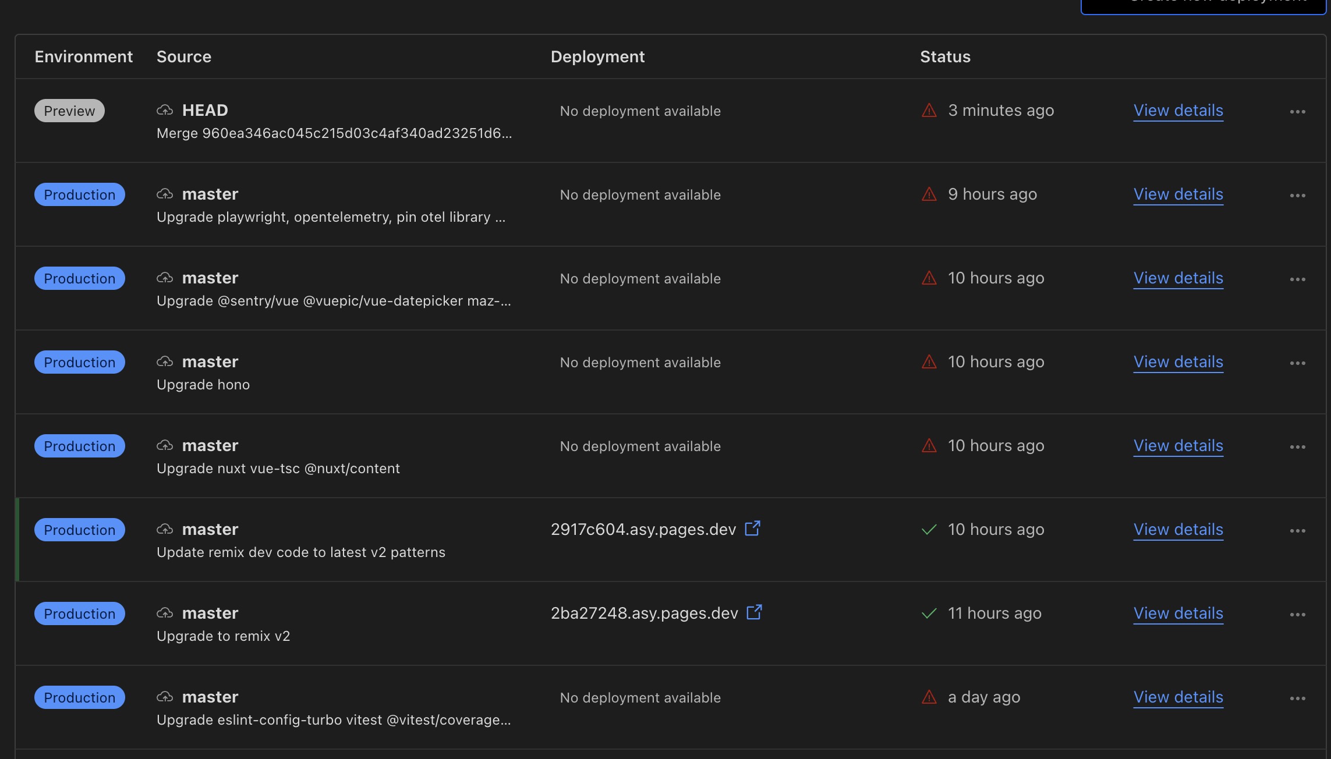View details of 3 minutes ago preview
This screenshot has width=1331, height=759.
[x=1178, y=111]
